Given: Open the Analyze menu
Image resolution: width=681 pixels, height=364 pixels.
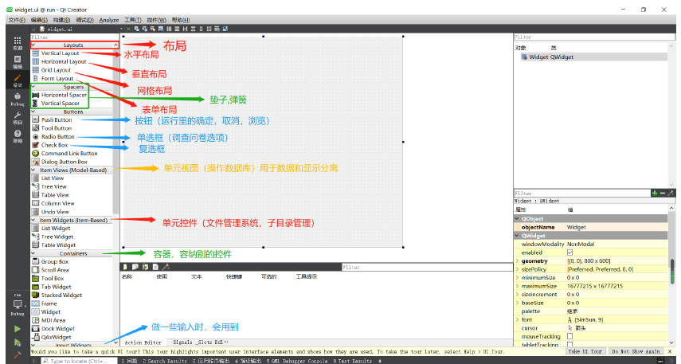Looking at the screenshot, I should [x=108, y=20].
